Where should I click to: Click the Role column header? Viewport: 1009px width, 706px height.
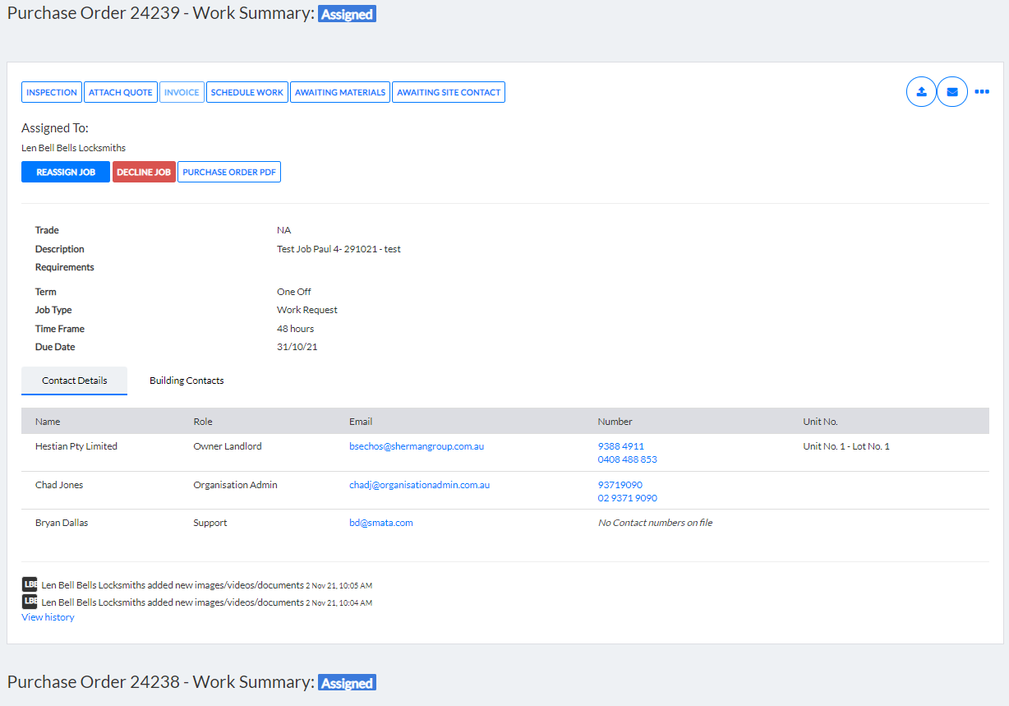point(203,422)
